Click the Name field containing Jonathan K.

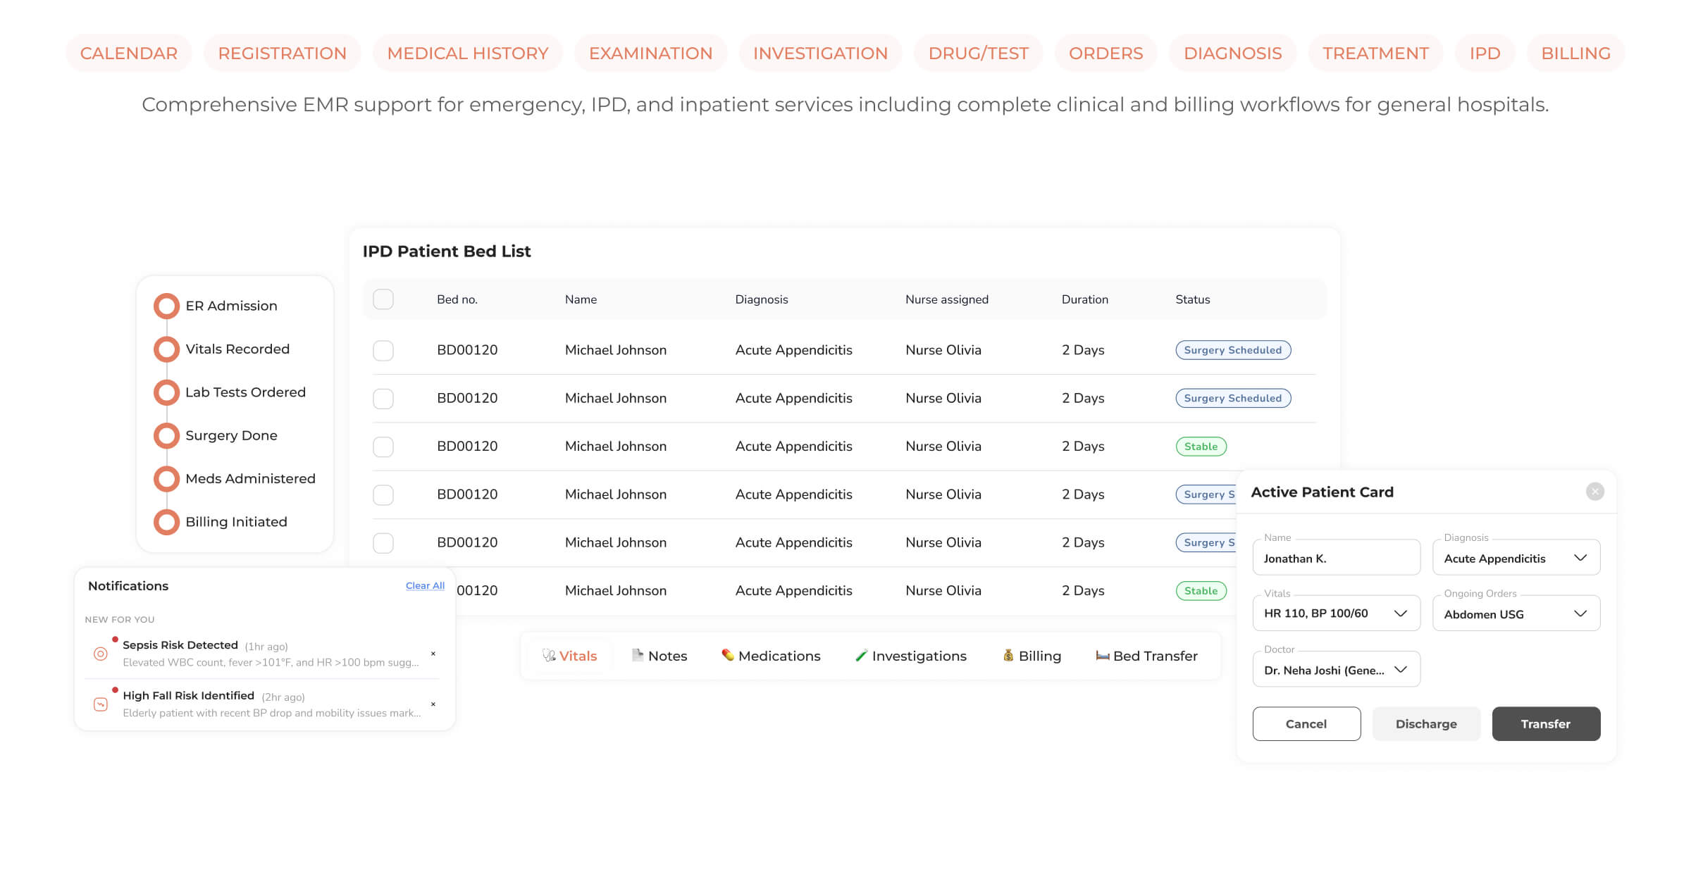[x=1336, y=559]
